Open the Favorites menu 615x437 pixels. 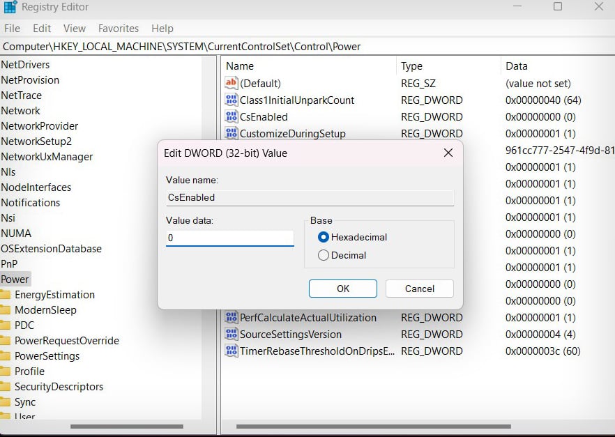click(x=119, y=28)
